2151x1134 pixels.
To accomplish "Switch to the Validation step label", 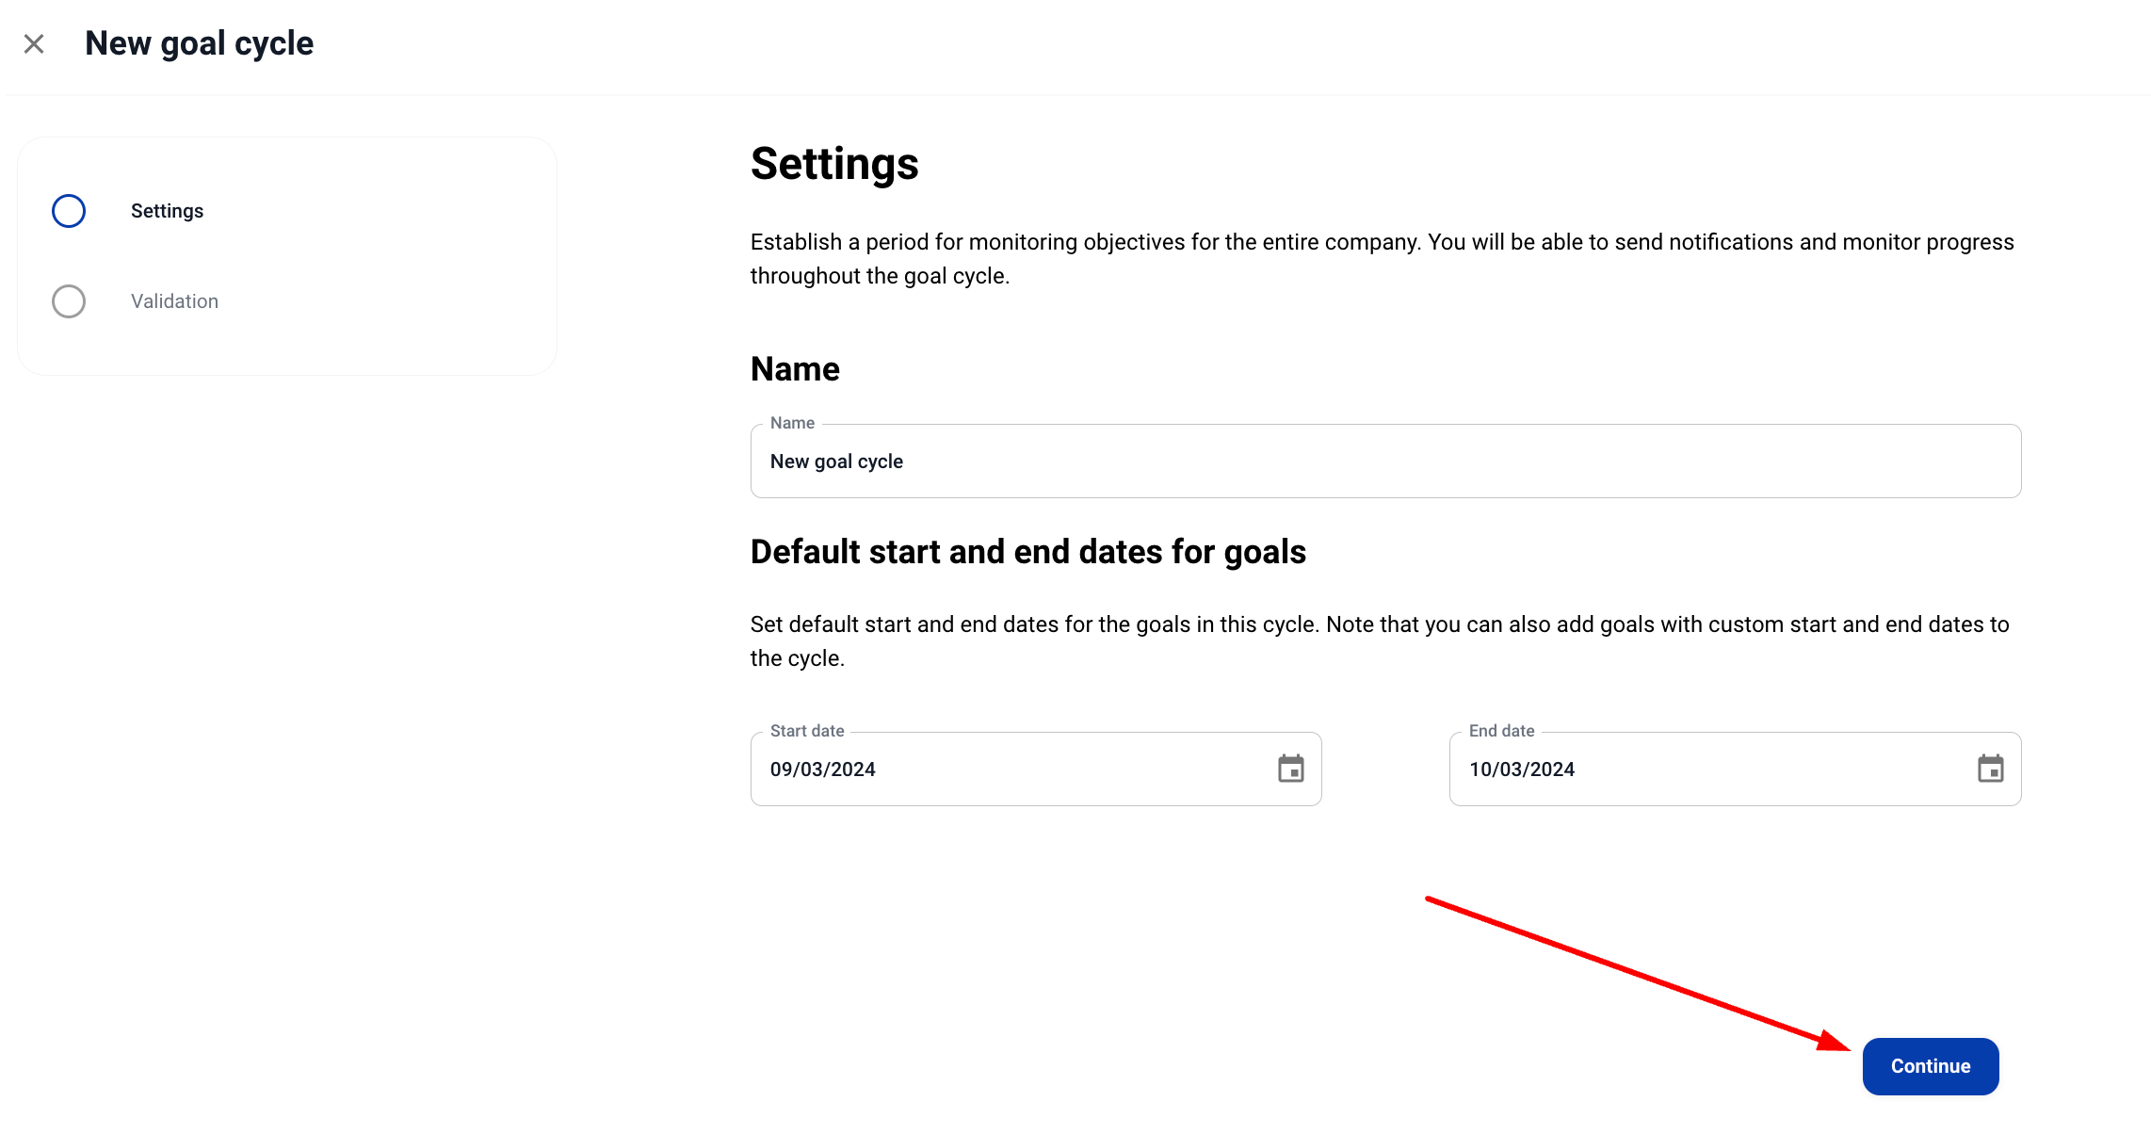I will click(x=174, y=301).
